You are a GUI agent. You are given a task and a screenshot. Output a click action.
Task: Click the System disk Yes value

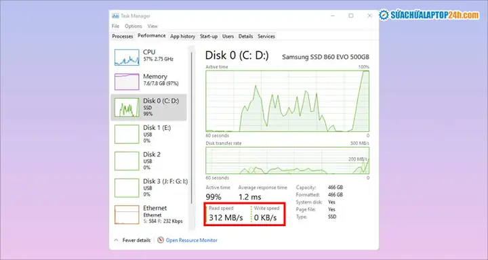[x=331, y=202]
